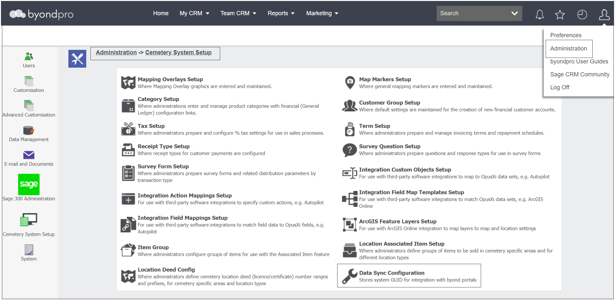Open Integration Field Map Templates Setup
615x301 pixels.
click(411, 192)
